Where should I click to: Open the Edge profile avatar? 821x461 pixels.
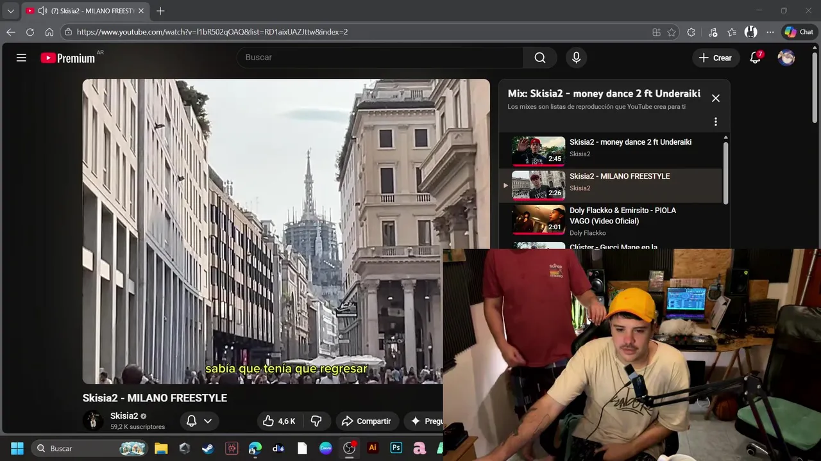(751, 32)
